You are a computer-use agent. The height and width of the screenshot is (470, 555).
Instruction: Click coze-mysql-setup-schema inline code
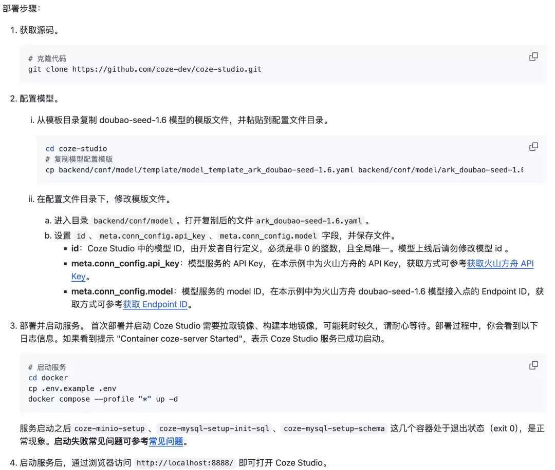(x=334, y=428)
